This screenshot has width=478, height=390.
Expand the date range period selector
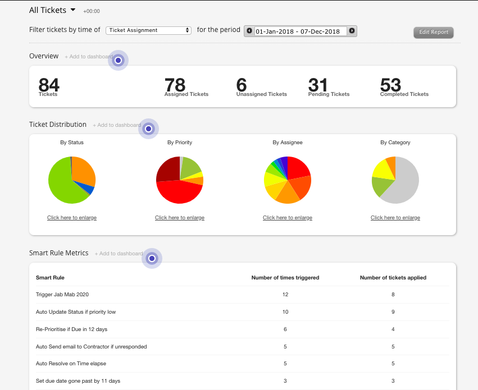coord(301,31)
